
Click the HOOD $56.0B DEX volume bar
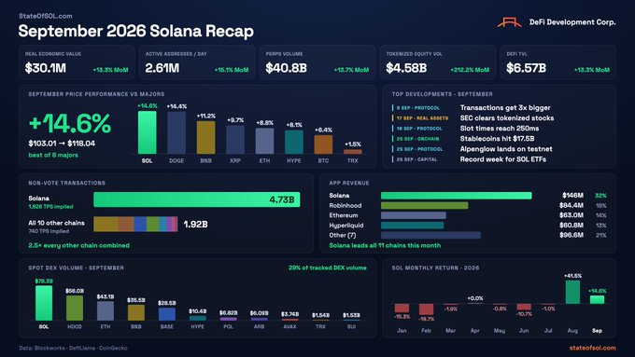pos(75,309)
